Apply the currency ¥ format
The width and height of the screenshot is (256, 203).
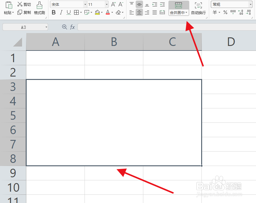[215, 13]
